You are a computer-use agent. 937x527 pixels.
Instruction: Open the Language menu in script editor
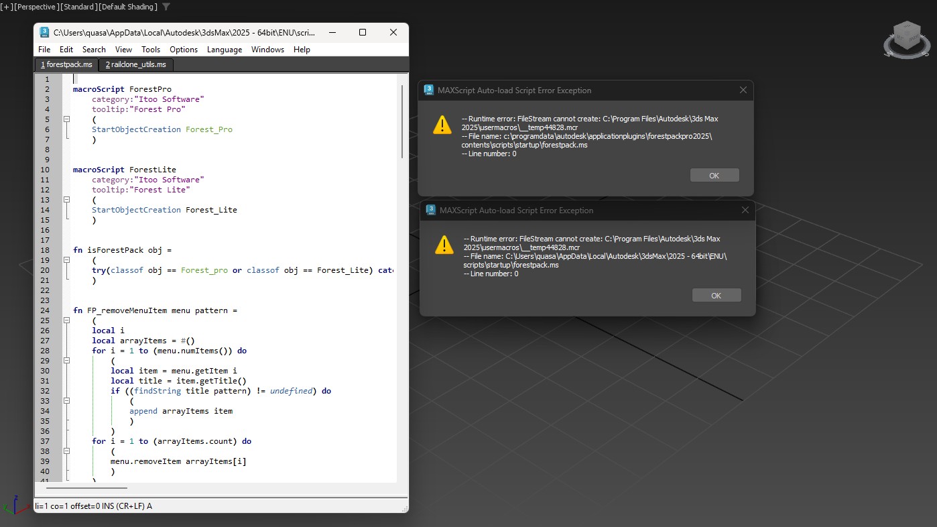point(225,50)
